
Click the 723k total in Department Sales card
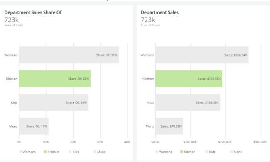pos(148,20)
